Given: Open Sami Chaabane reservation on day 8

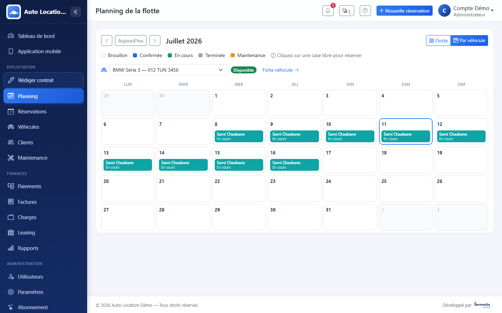Looking at the screenshot, I should 239,136.
